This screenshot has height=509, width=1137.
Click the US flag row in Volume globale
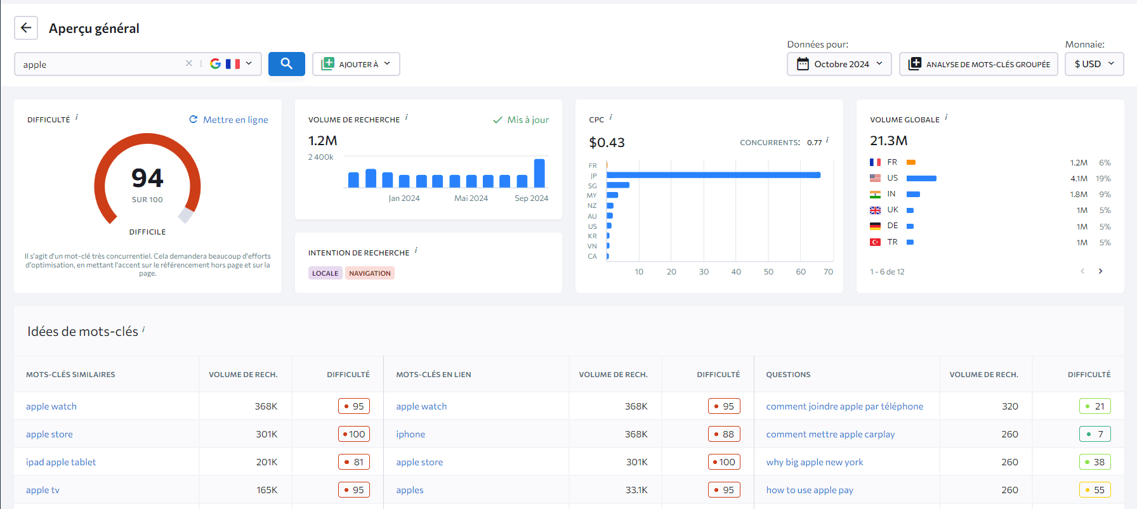[x=990, y=178]
